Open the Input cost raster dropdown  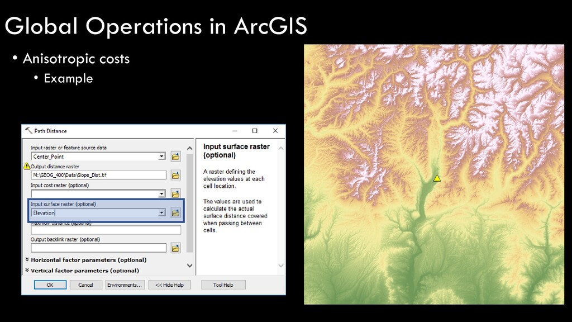(161, 194)
